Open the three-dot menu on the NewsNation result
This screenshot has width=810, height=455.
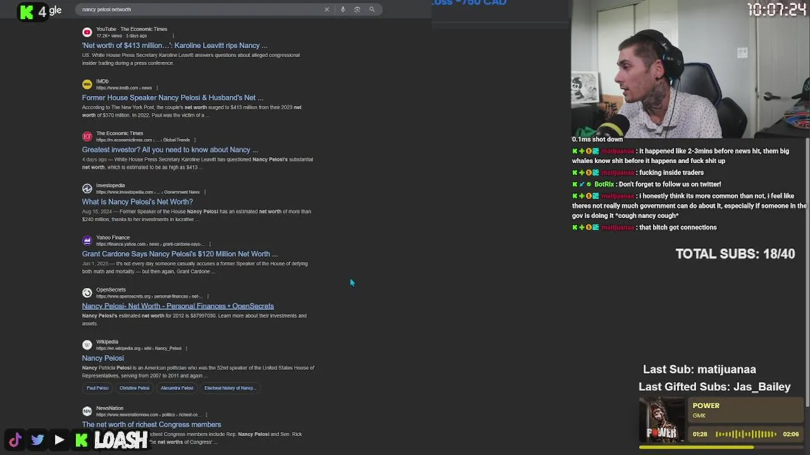click(206, 415)
